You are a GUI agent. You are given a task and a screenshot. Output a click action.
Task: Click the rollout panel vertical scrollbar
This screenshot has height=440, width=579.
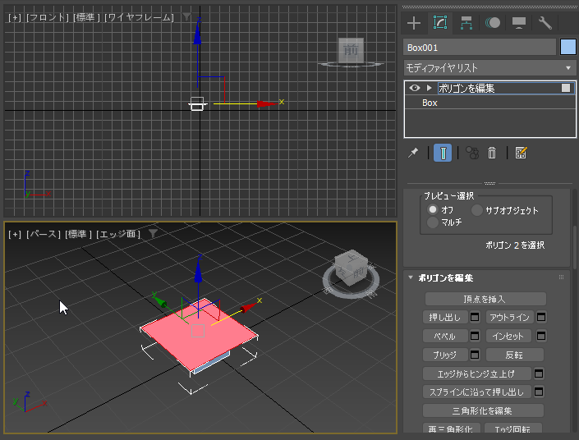575,246
